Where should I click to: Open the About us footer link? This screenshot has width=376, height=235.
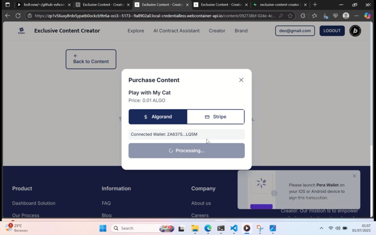201,203
